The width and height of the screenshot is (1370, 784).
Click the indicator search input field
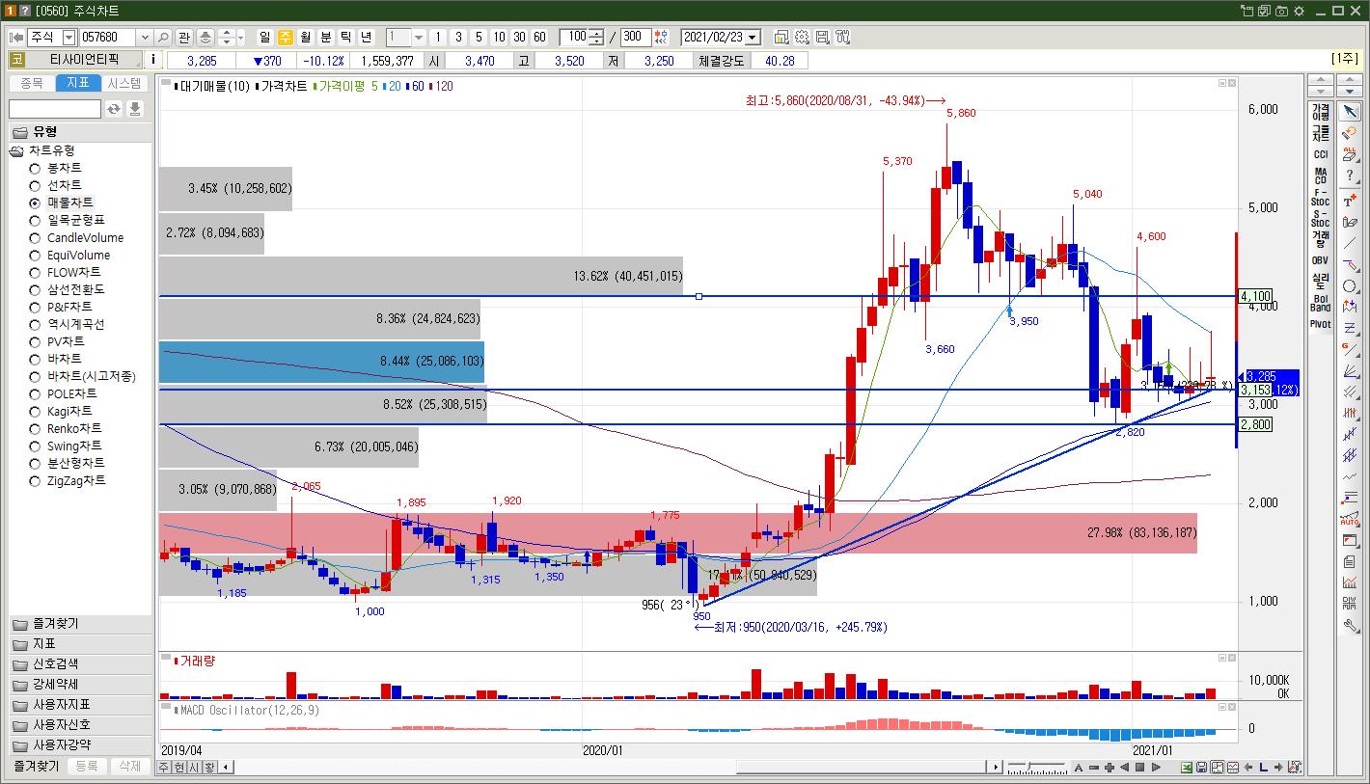pos(55,109)
